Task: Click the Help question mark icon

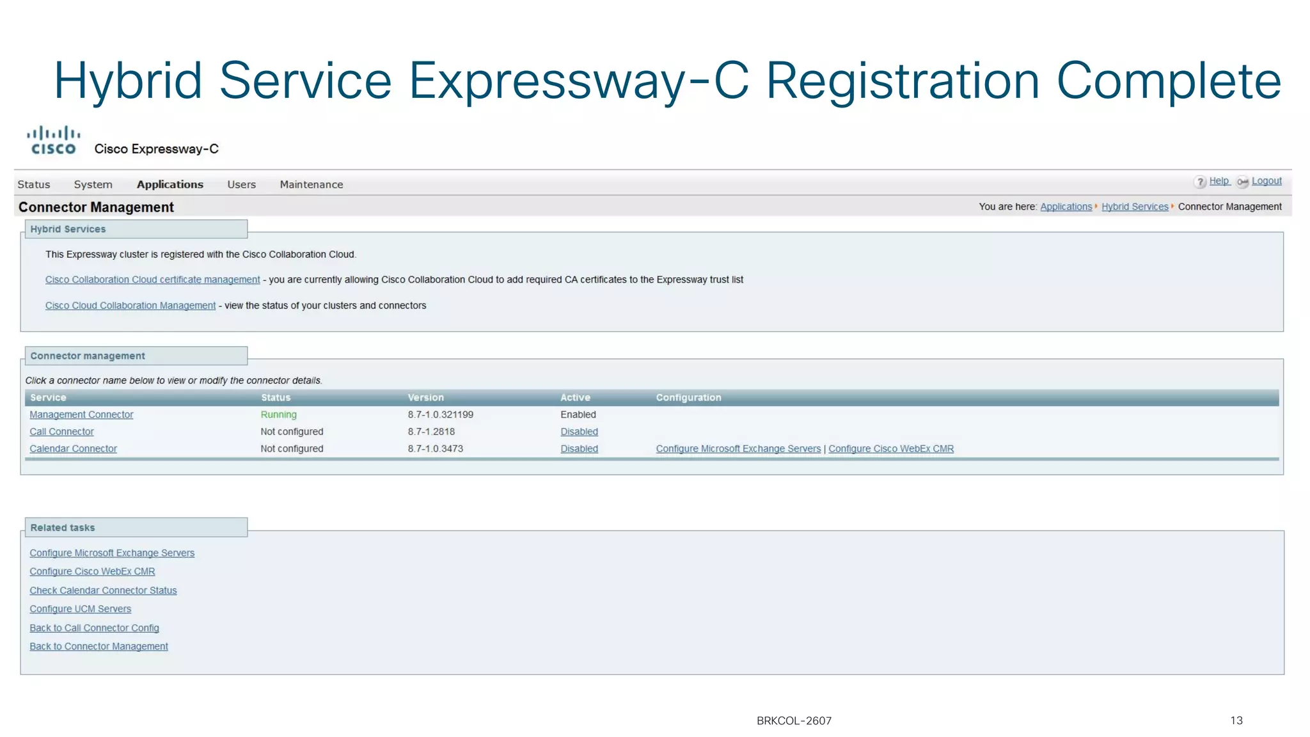Action: [1200, 182]
